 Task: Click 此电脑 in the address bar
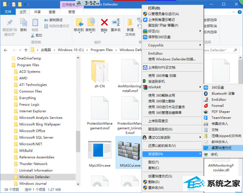(46, 50)
